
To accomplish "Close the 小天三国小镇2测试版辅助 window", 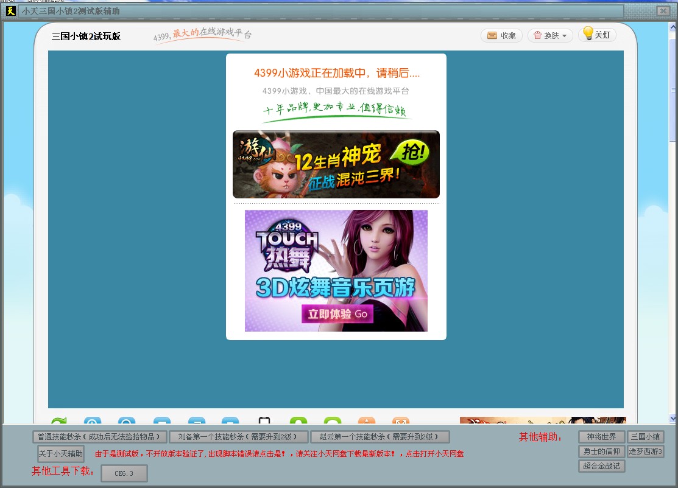I will 663,11.
